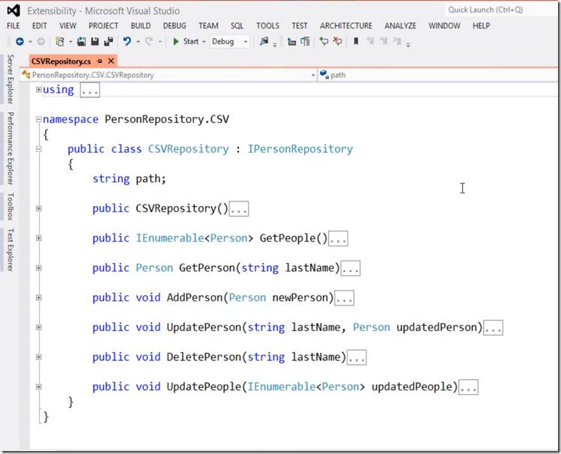Open the toolbar overflow options arrow

[408, 44]
